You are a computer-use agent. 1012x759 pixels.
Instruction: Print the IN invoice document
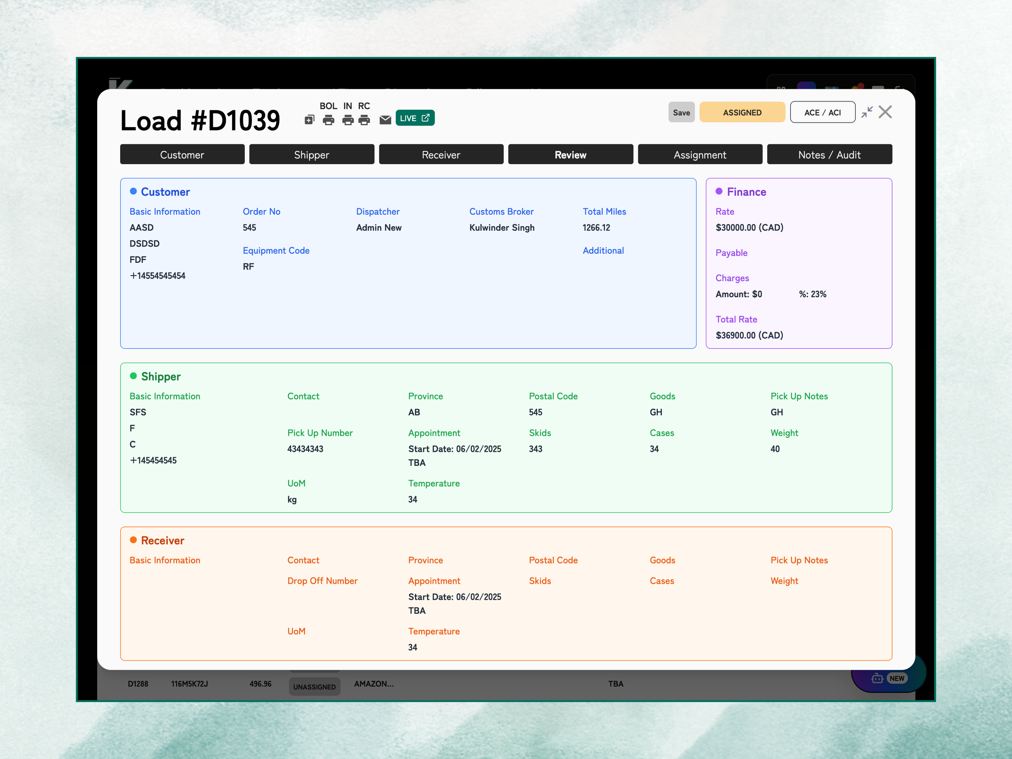coord(348,120)
